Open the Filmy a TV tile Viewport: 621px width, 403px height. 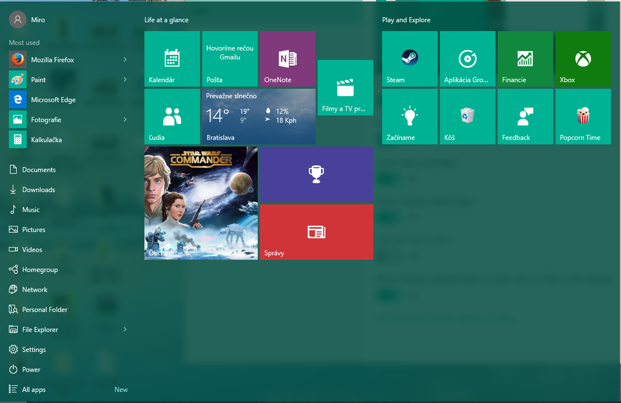(345, 88)
